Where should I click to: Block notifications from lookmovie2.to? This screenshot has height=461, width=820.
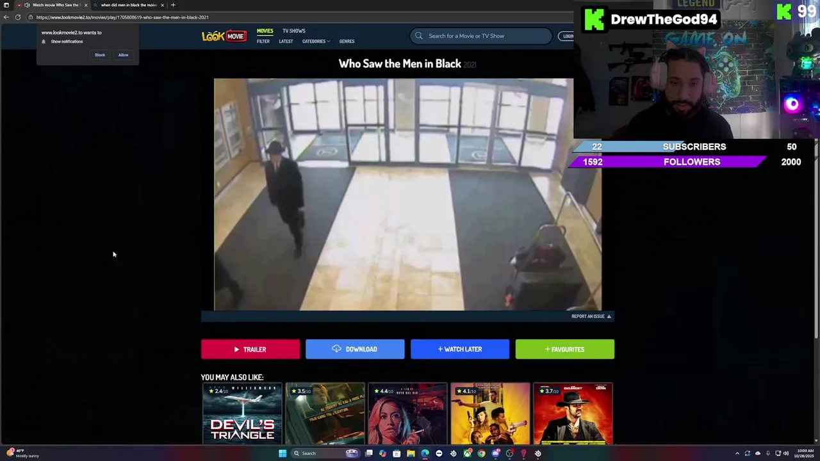point(100,55)
